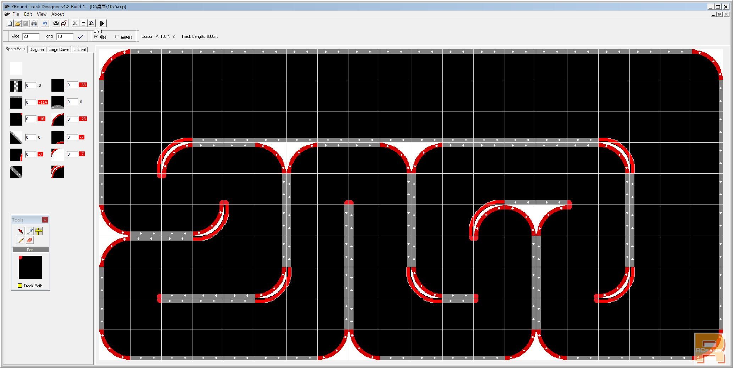Image resolution: width=733 pixels, height=368 pixels.
Task: Take a snapshot with the camera icon
Action: pyautogui.click(x=56, y=23)
